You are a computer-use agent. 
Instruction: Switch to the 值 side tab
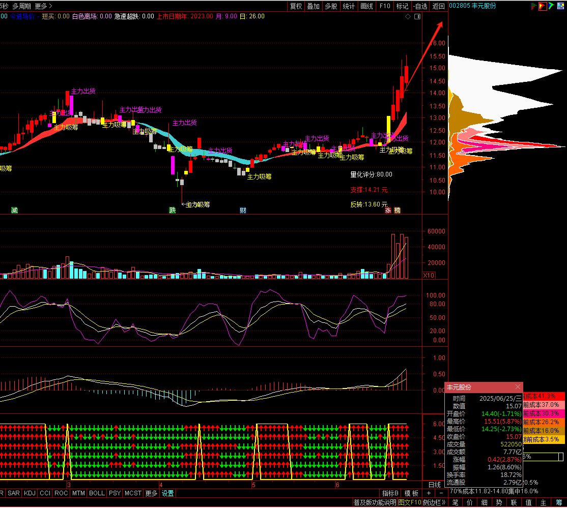[529, 502]
